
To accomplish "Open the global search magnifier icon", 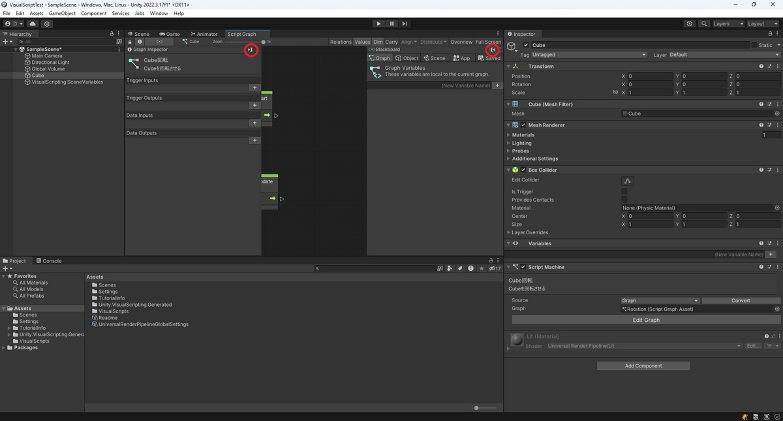I will point(704,23).
